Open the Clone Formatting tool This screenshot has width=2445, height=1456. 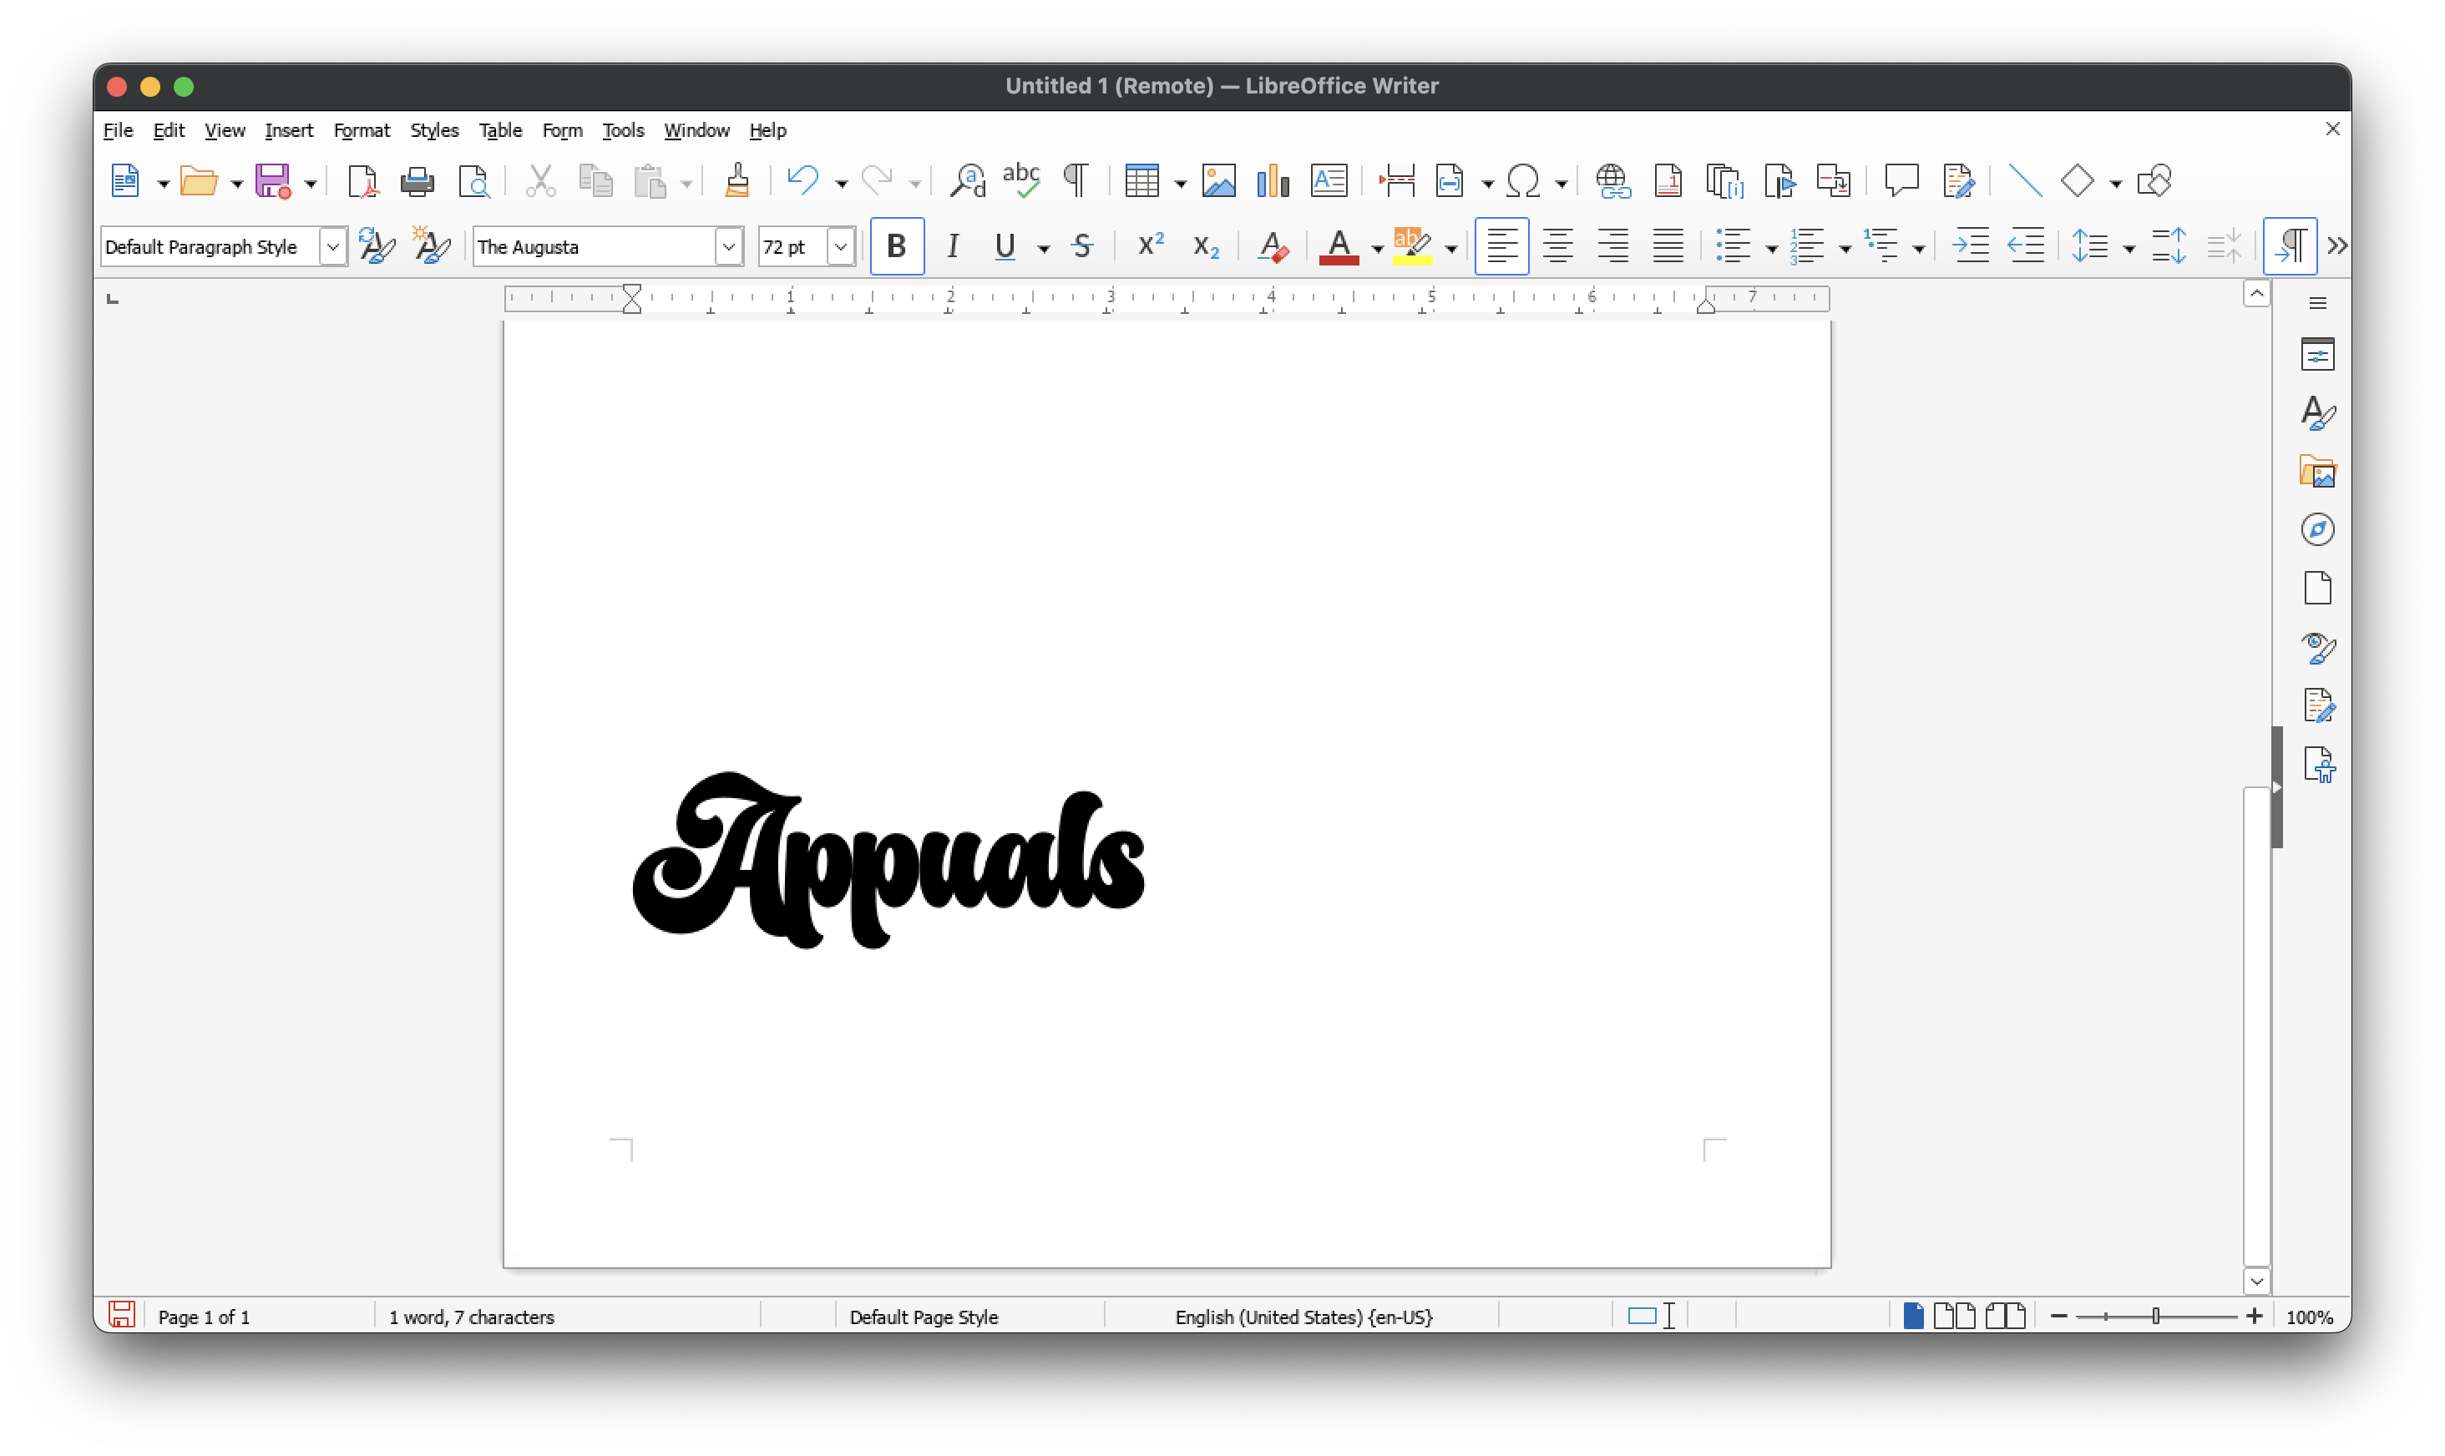pyautogui.click(x=737, y=180)
